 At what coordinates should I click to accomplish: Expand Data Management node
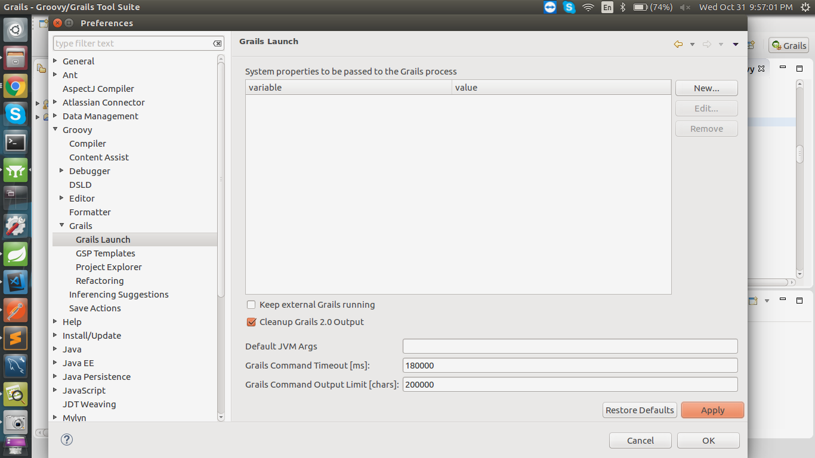[55, 116]
